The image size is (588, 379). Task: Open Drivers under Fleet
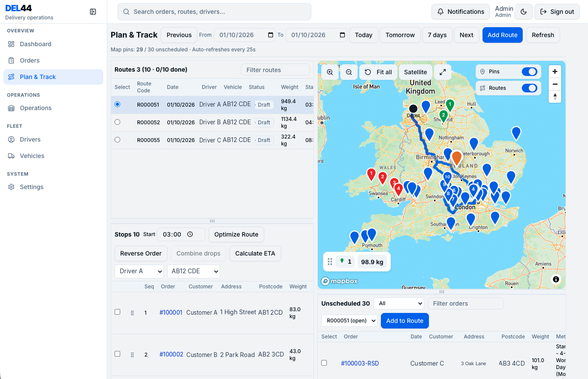coord(53,139)
